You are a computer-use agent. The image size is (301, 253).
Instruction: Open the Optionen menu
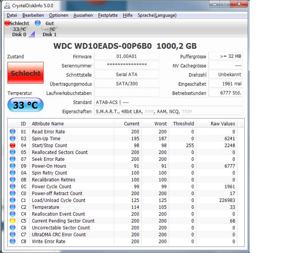59,15
